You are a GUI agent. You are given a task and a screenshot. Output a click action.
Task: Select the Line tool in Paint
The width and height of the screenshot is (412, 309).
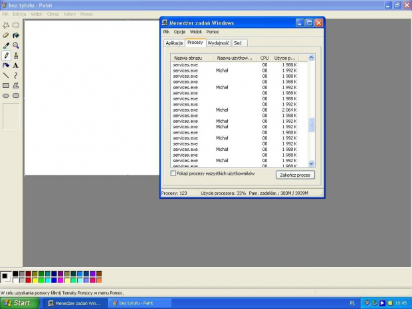pyautogui.click(x=6, y=76)
